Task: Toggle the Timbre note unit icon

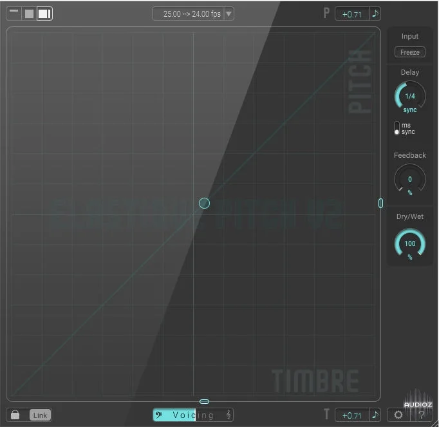Action: pos(375,415)
